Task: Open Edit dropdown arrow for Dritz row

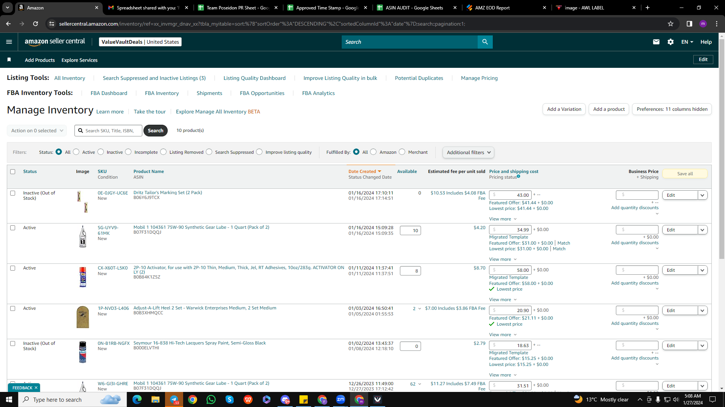Action: point(703,195)
